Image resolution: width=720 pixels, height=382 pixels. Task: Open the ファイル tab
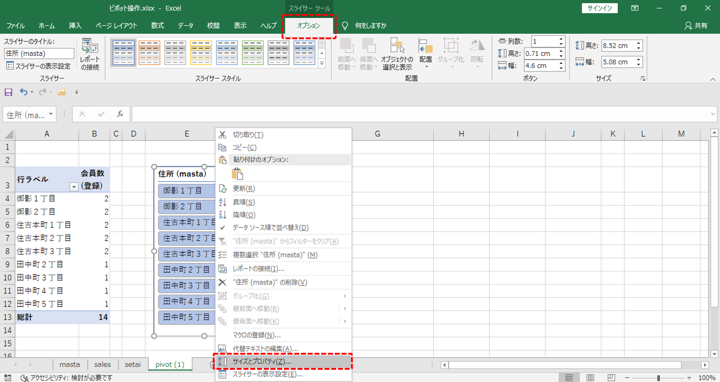point(15,26)
